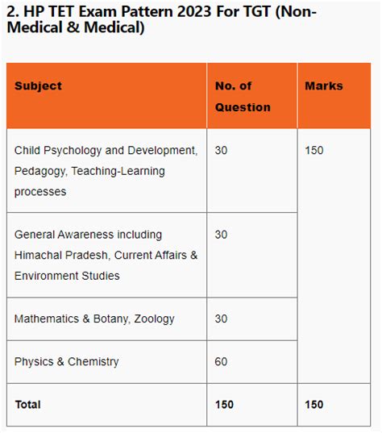Click the 30 questions value for Mathematics row

[221, 319]
